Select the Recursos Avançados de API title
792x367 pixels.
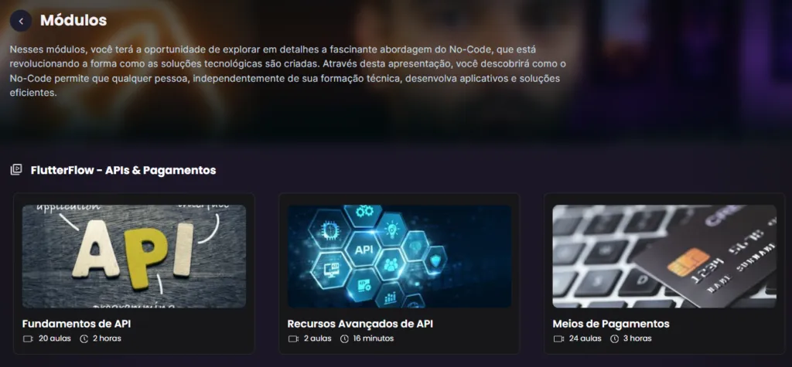tap(360, 324)
